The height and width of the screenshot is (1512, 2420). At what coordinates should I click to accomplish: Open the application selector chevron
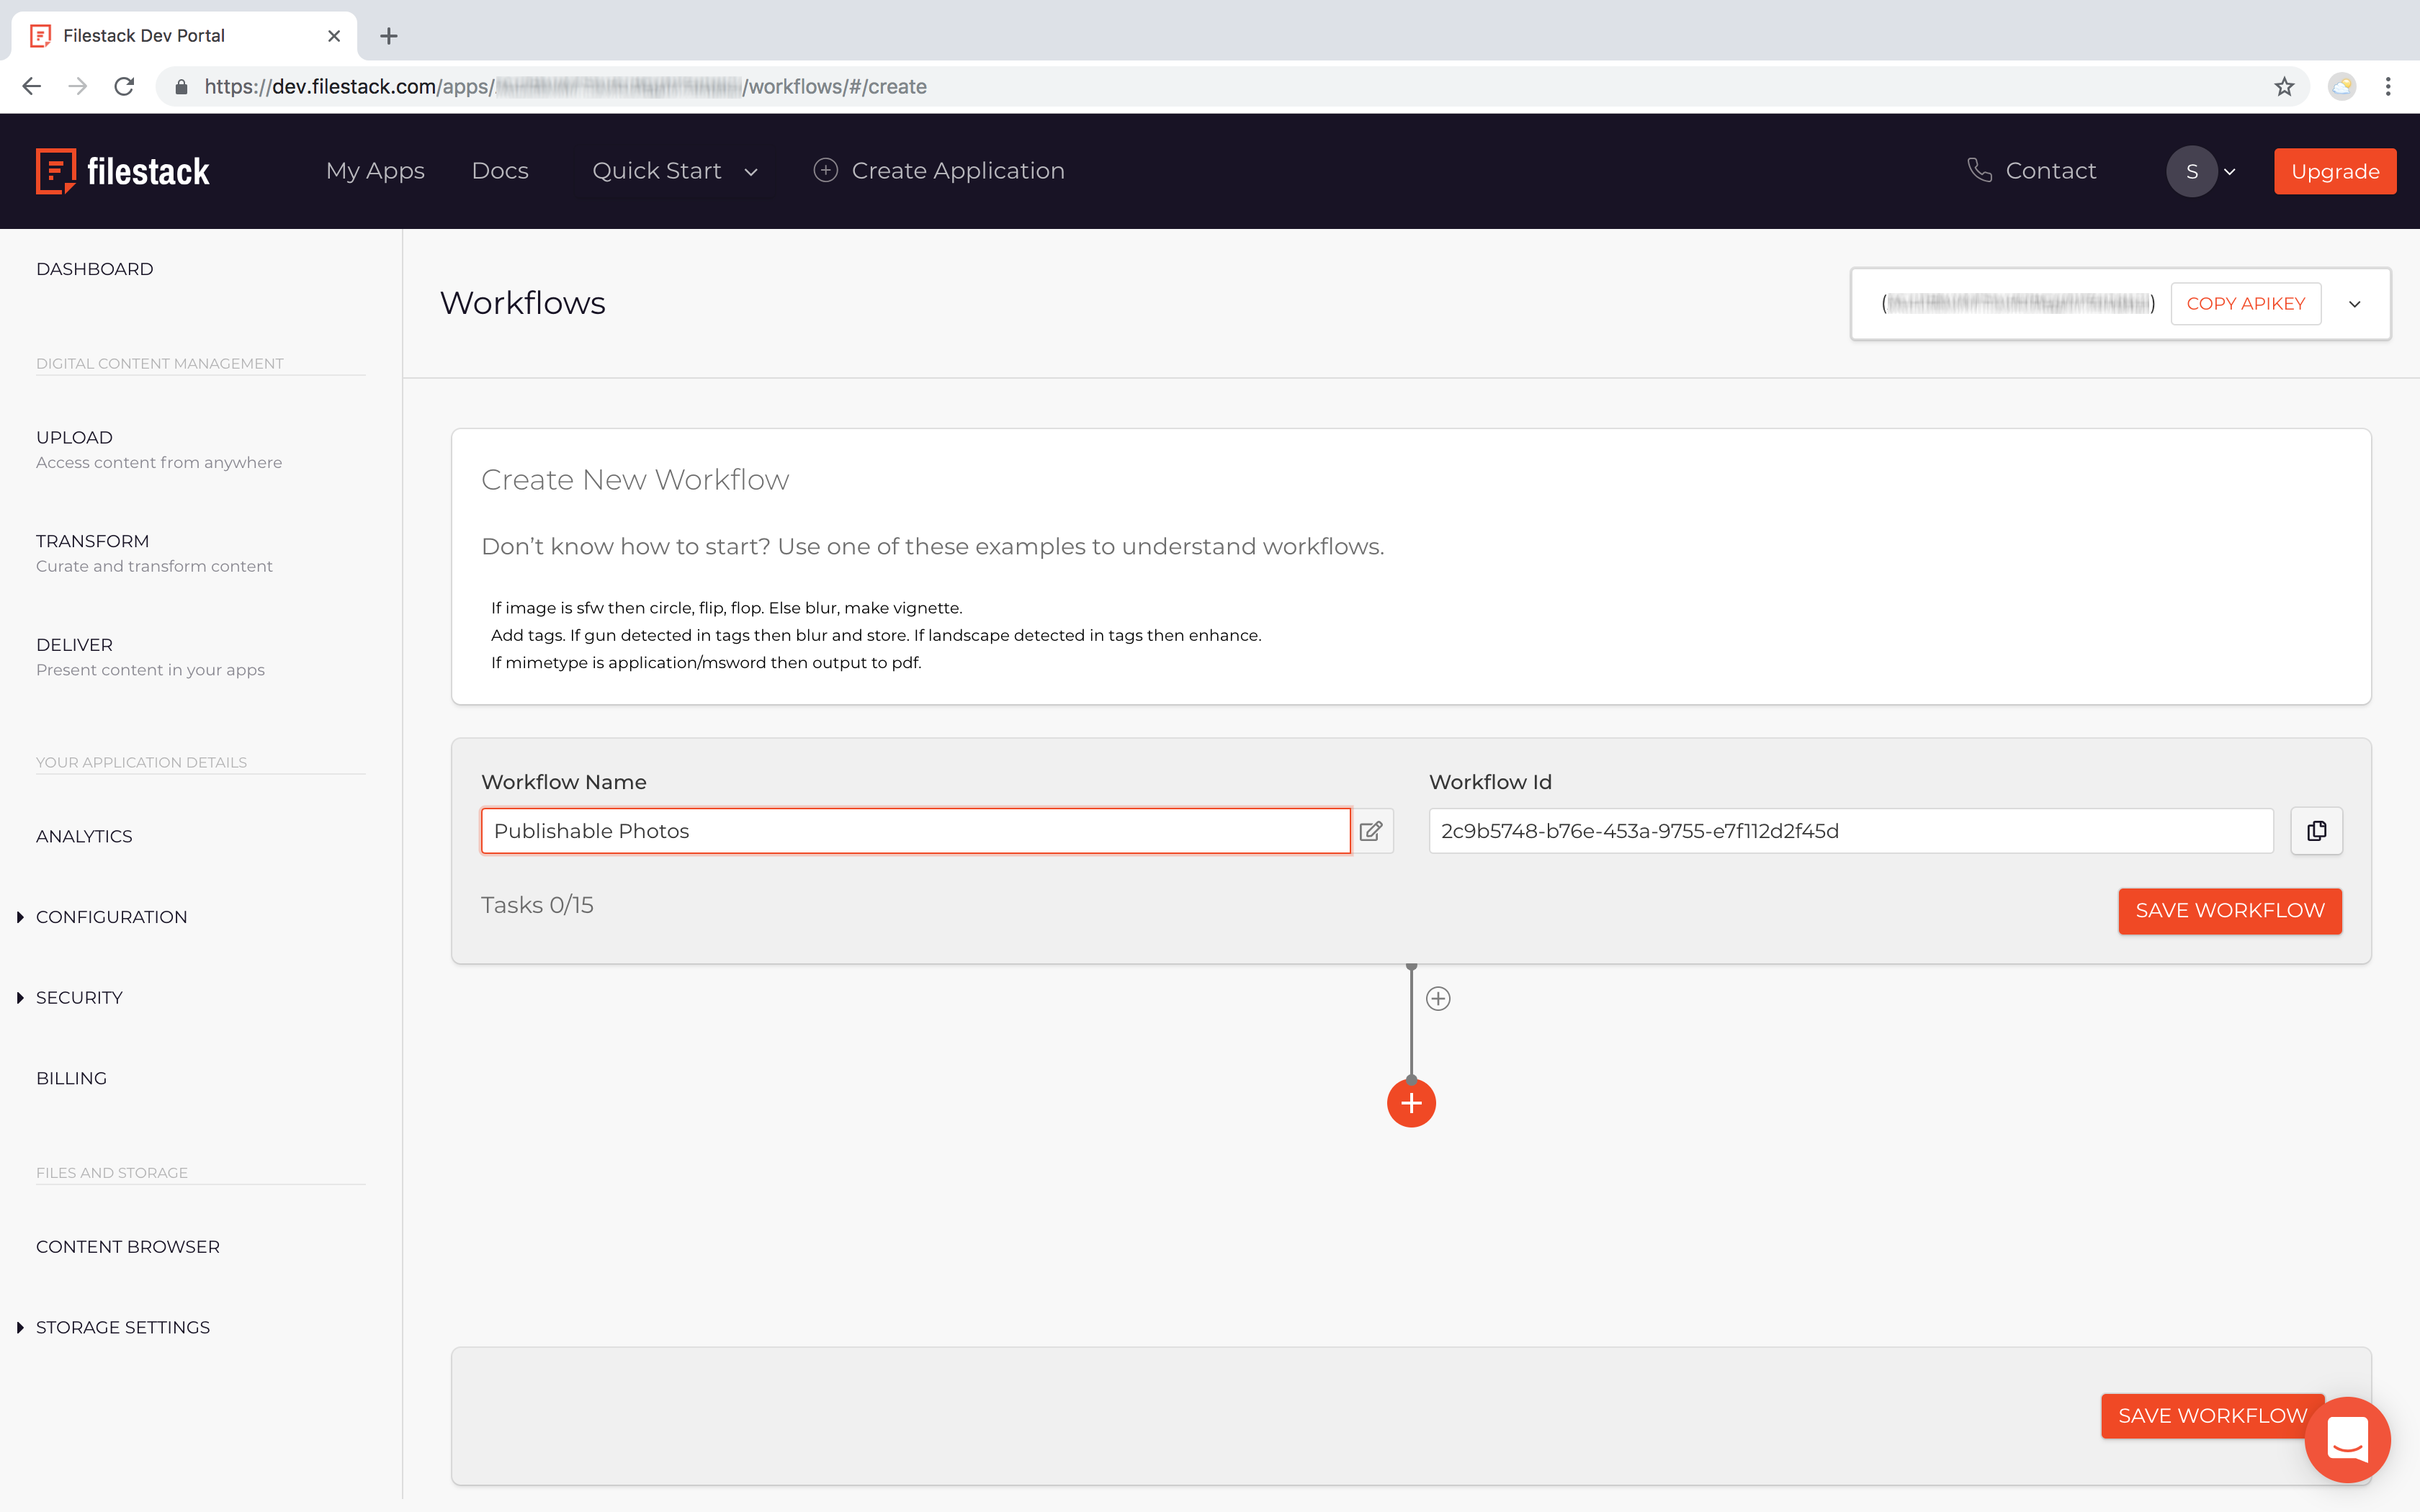[x=2355, y=304]
